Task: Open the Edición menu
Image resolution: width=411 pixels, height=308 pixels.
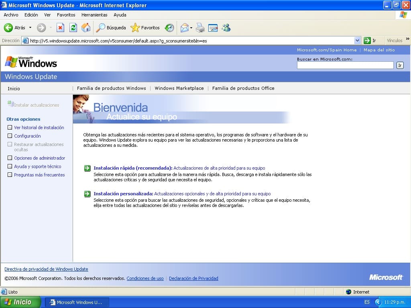Action: [x=31, y=15]
